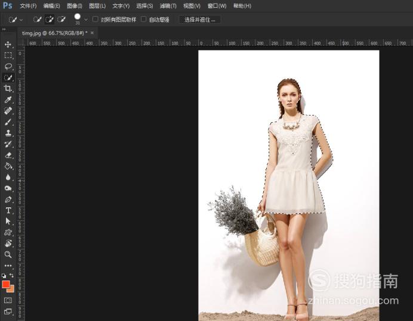Select the History Brush tool
Screen dimensions: 413x321
pyautogui.click(x=8, y=144)
